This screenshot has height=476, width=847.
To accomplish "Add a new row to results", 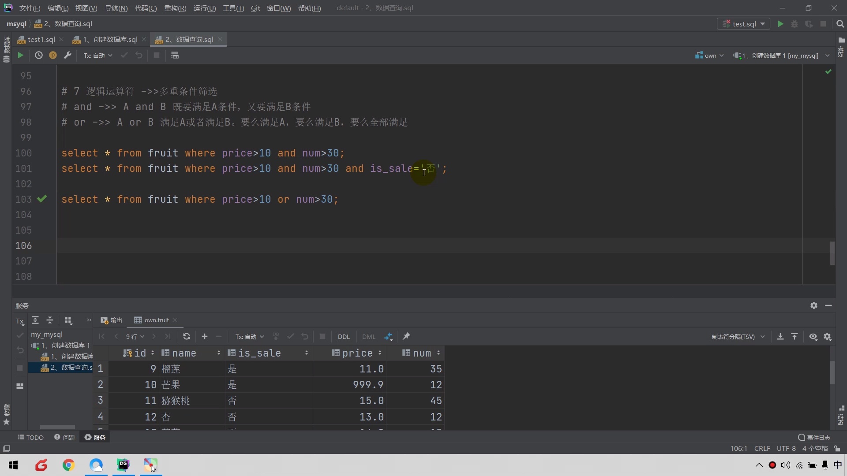I will pyautogui.click(x=205, y=336).
